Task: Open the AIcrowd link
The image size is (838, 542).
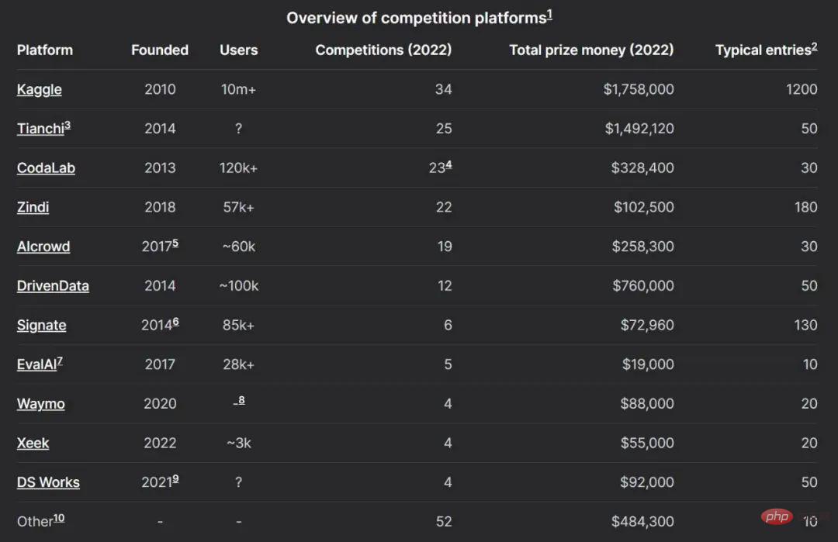Action: click(43, 247)
